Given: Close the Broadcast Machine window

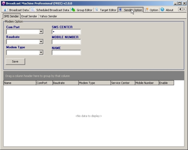Looking at the screenshot, I should point(184,3).
